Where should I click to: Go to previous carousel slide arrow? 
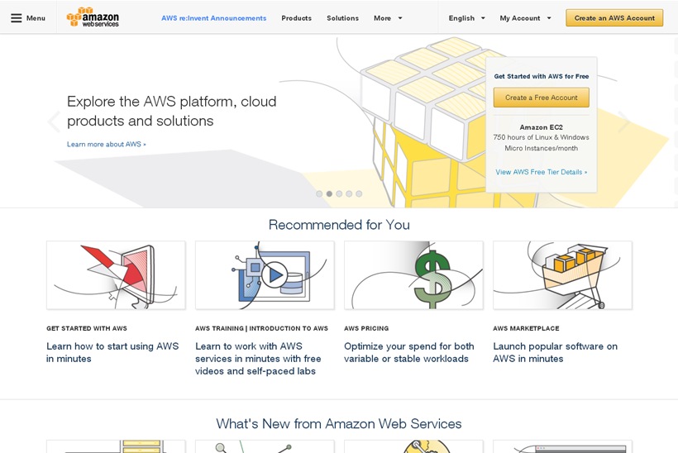pyautogui.click(x=54, y=122)
